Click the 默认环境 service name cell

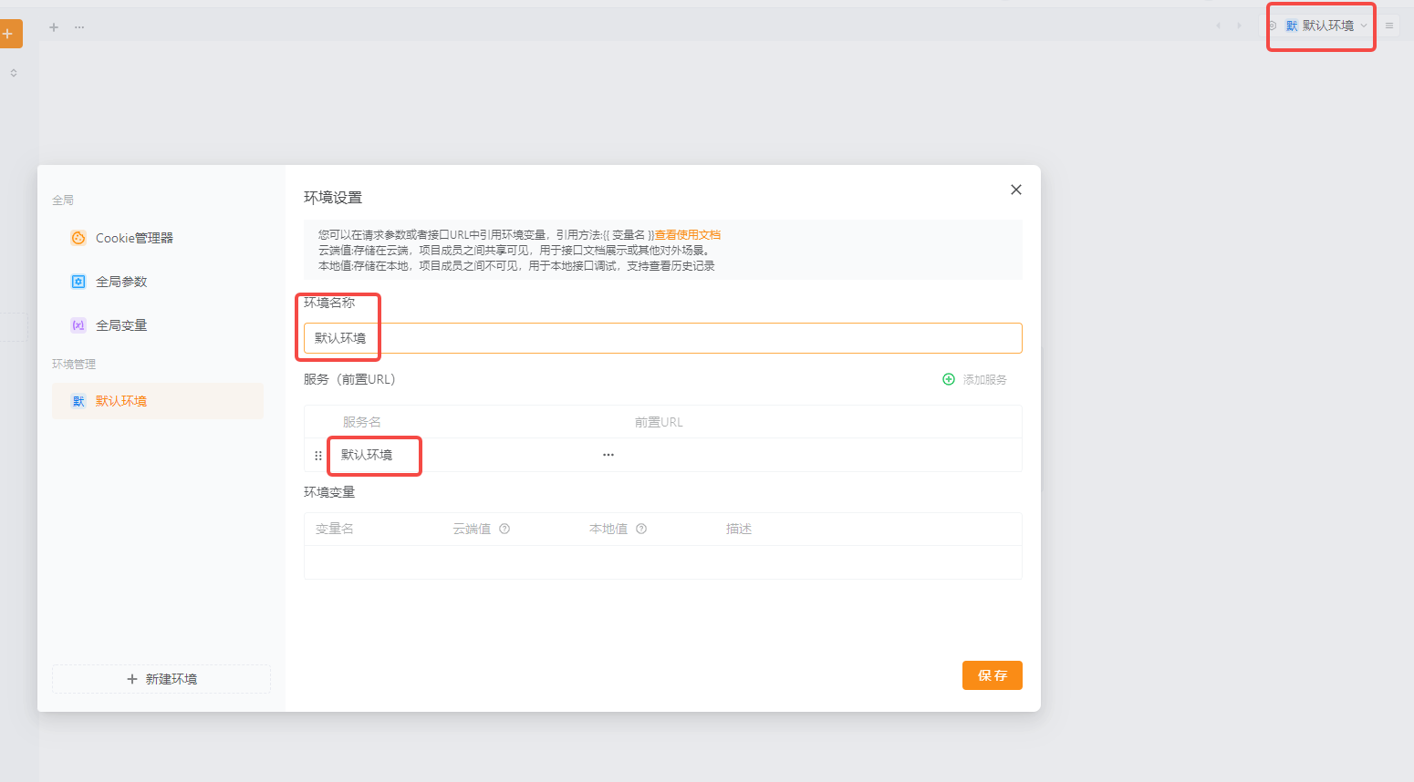coord(367,455)
